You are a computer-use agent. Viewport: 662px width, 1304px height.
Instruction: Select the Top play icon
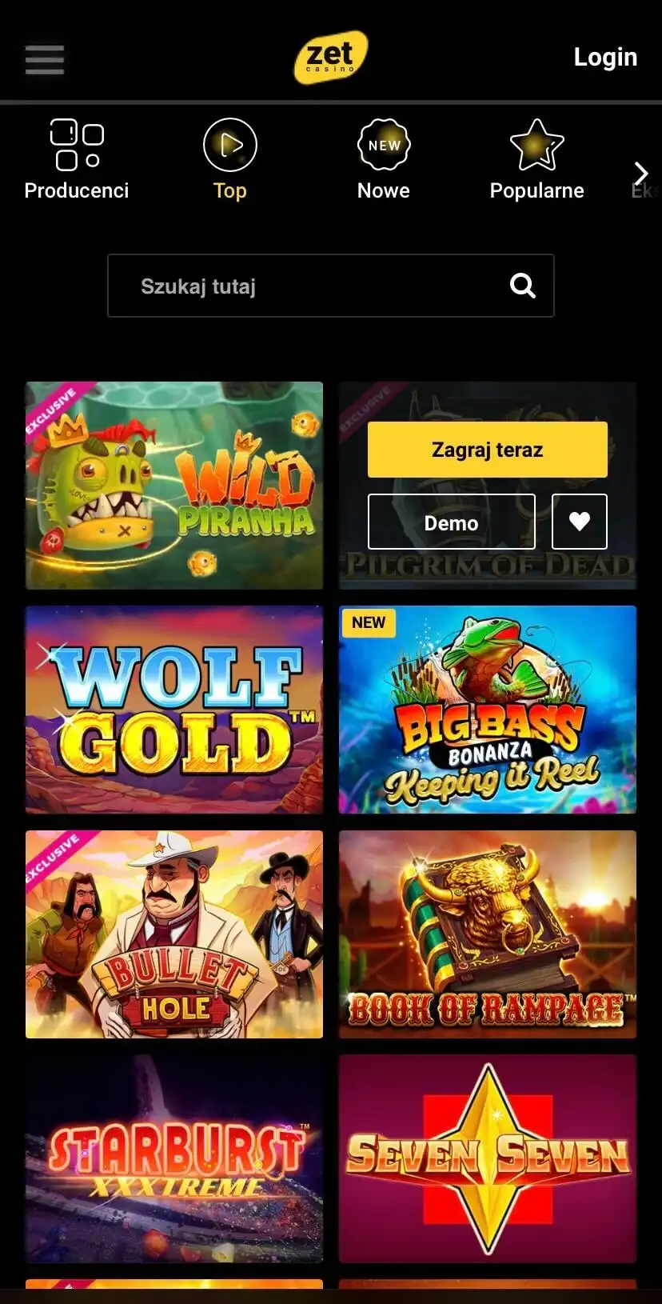click(x=230, y=145)
